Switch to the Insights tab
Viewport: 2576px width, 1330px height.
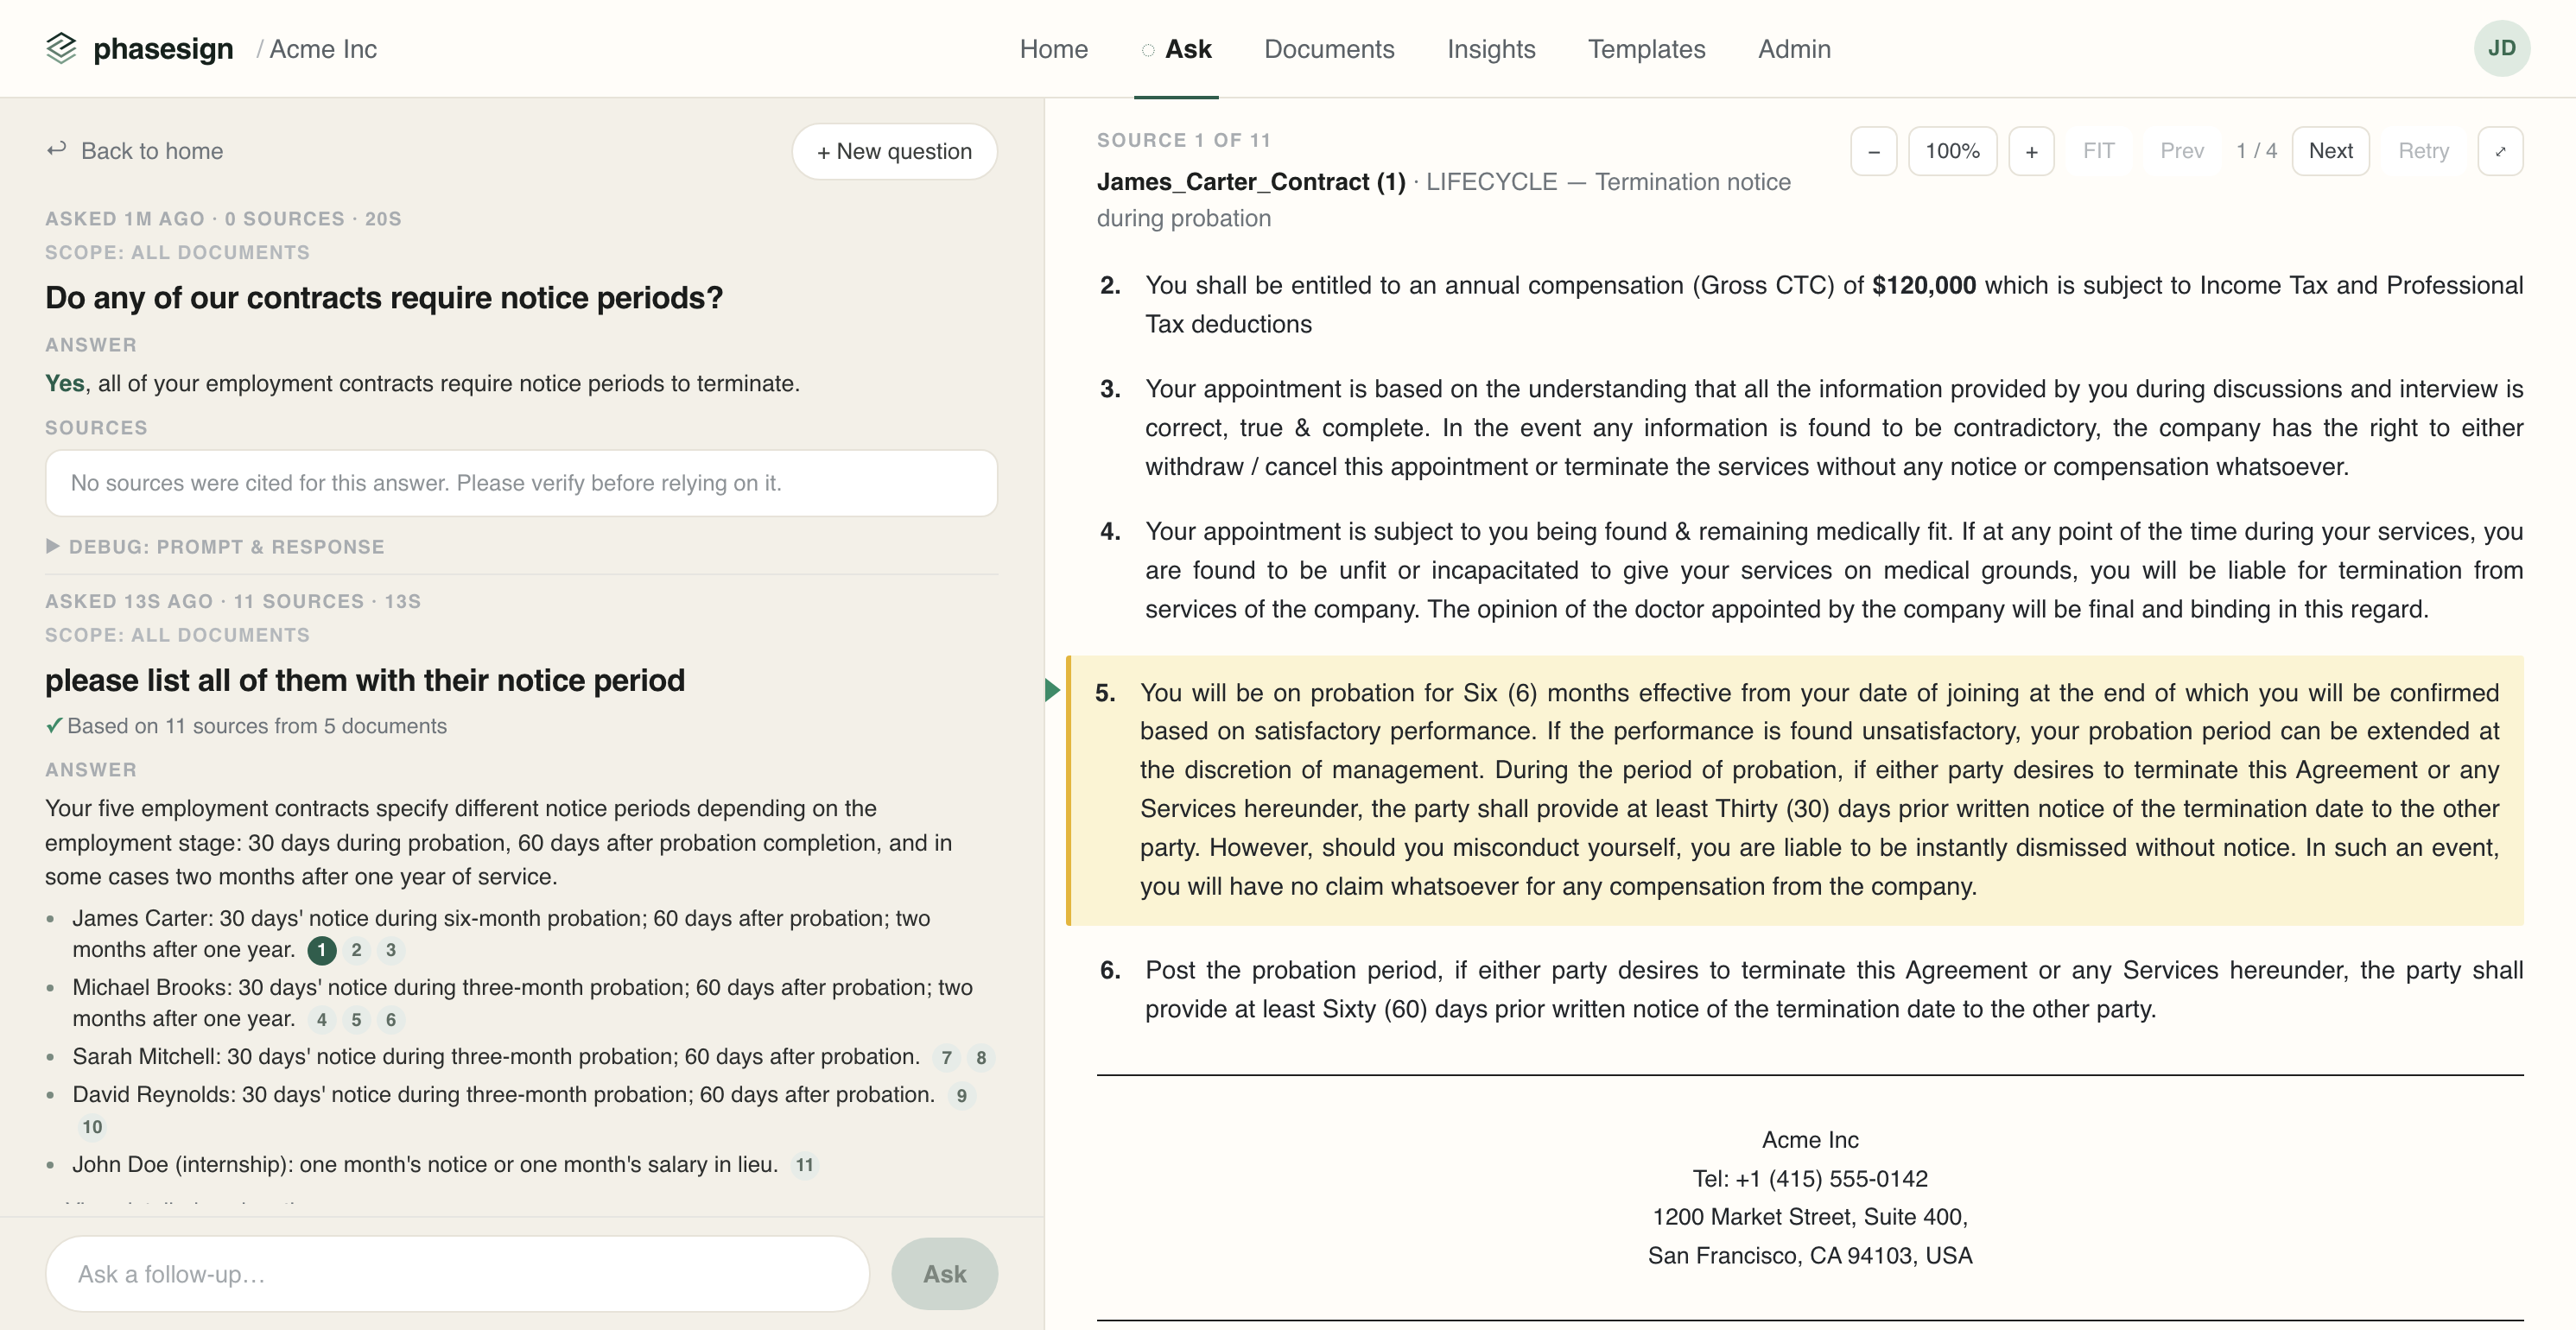point(1491,49)
